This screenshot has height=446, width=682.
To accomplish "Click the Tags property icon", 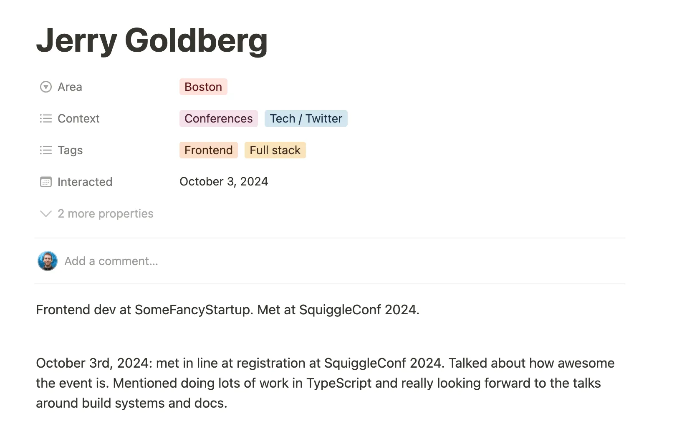I will [x=46, y=150].
